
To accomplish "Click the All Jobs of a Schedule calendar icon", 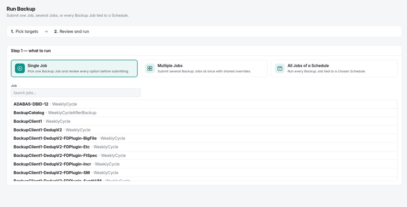I will pyautogui.click(x=280, y=68).
